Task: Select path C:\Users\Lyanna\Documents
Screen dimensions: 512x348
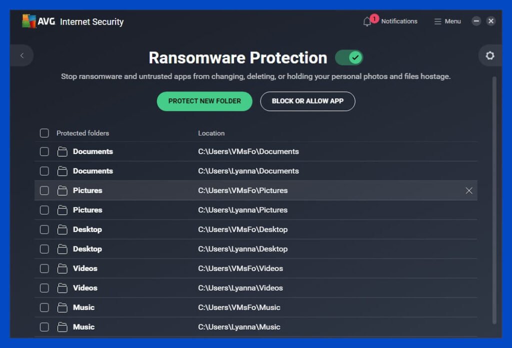Action: (x=248, y=171)
